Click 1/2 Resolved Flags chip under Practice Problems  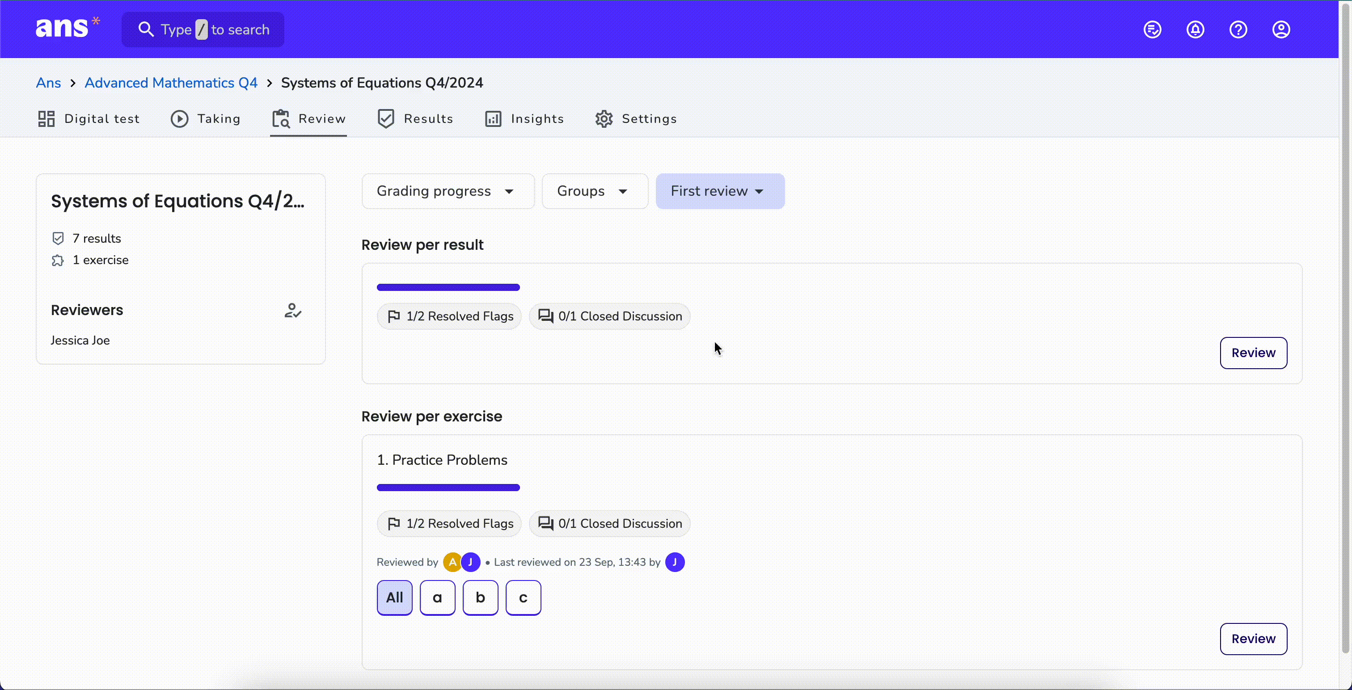(x=449, y=524)
